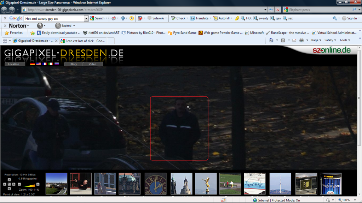Open the sz-online.de logo link
The image size is (362, 203).
coord(332,50)
